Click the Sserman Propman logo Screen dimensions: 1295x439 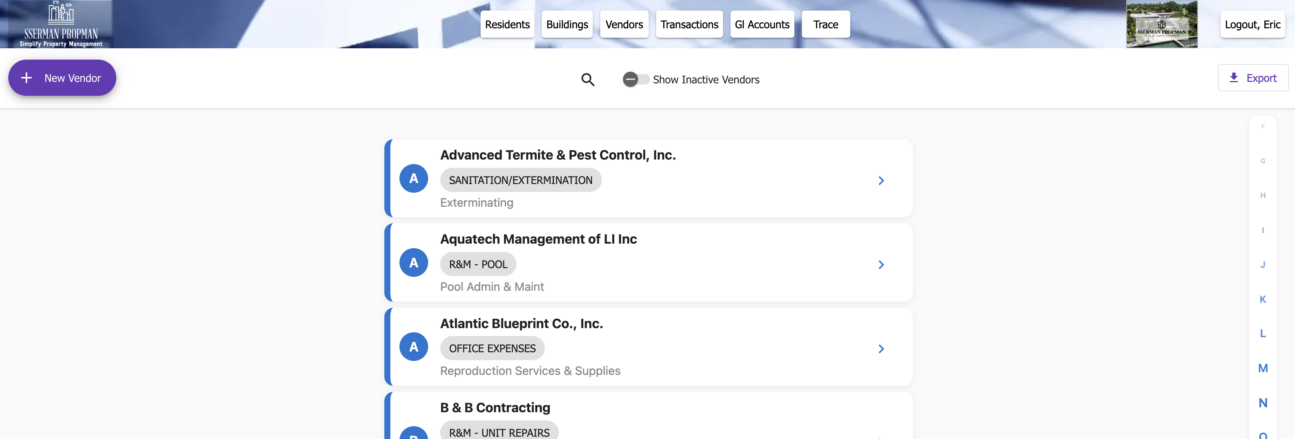pos(61,24)
